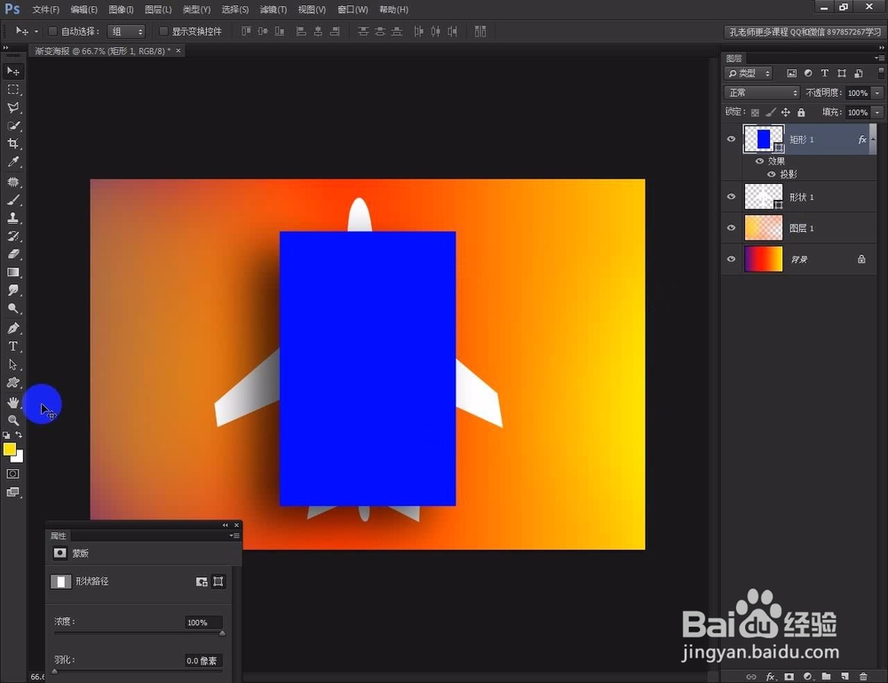
Task: Toggle lock transparent pixels
Action: point(755,113)
